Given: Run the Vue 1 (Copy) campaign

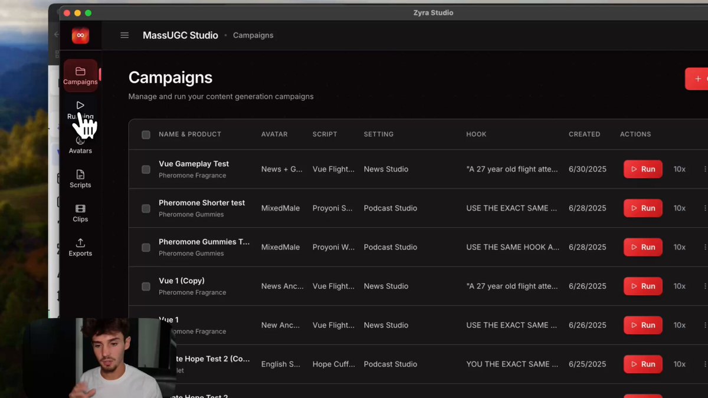Looking at the screenshot, I should tap(643, 286).
